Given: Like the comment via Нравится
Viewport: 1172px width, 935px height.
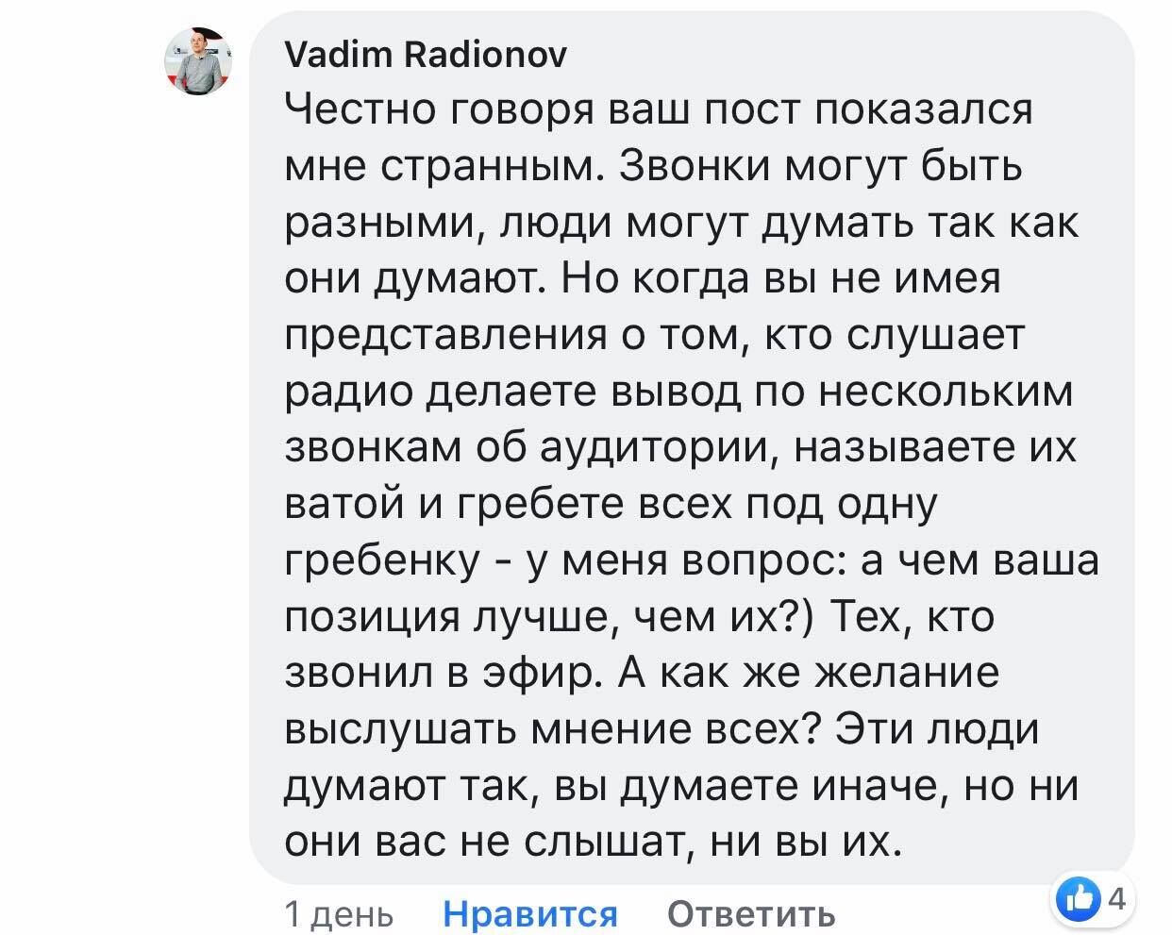Looking at the screenshot, I should [530, 913].
